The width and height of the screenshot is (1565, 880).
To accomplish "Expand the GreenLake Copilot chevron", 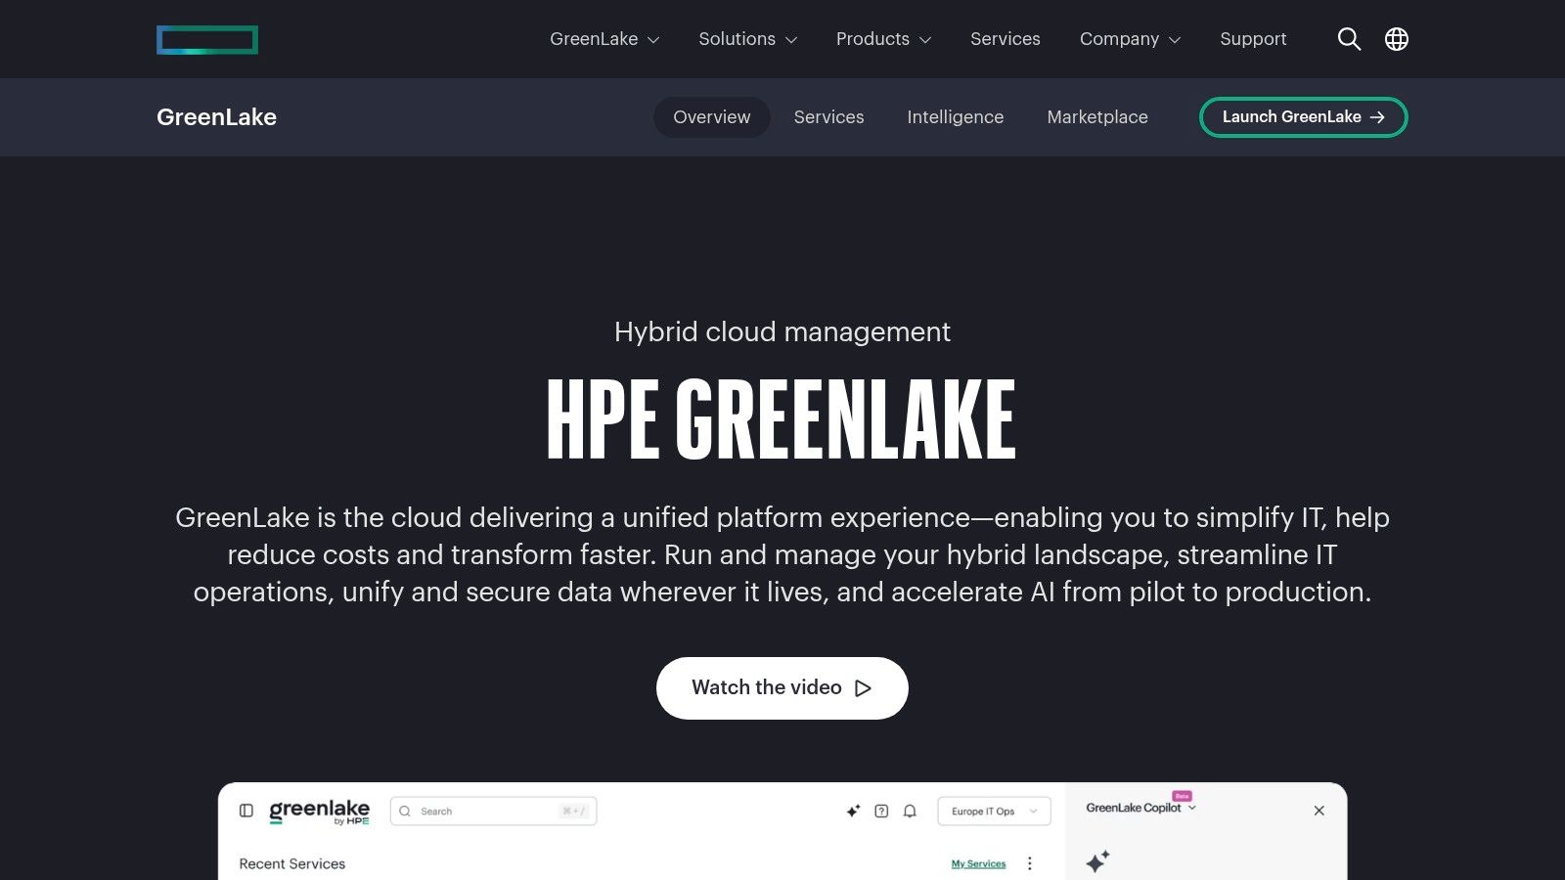I will 1192,809.
